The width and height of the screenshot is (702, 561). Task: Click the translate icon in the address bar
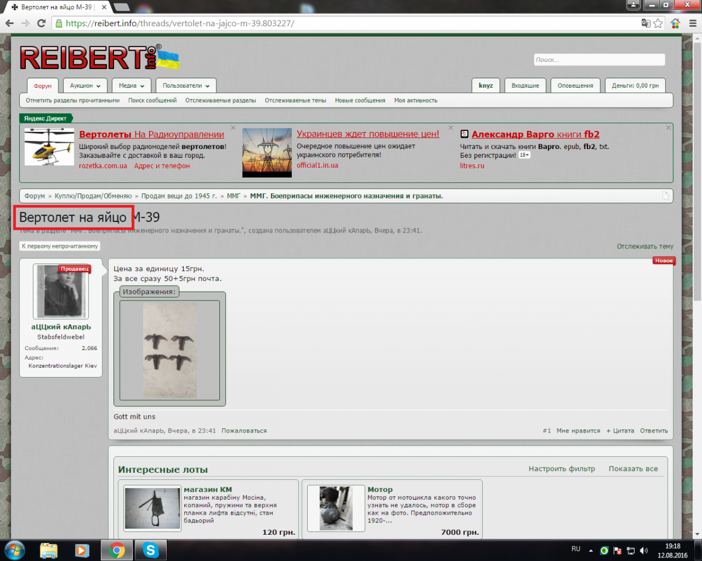645,23
